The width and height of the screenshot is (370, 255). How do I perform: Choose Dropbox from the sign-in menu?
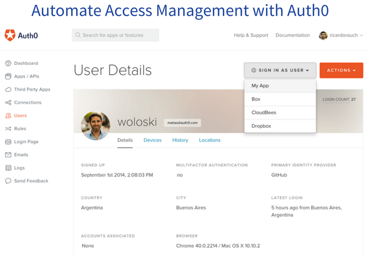point(280,126)
